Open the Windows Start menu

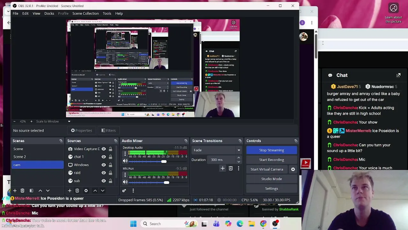click(133, 224)
